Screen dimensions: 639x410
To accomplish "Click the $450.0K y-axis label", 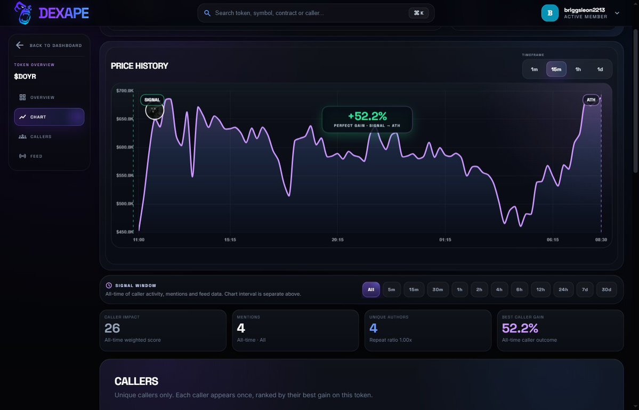I will (x=124, y=232).
